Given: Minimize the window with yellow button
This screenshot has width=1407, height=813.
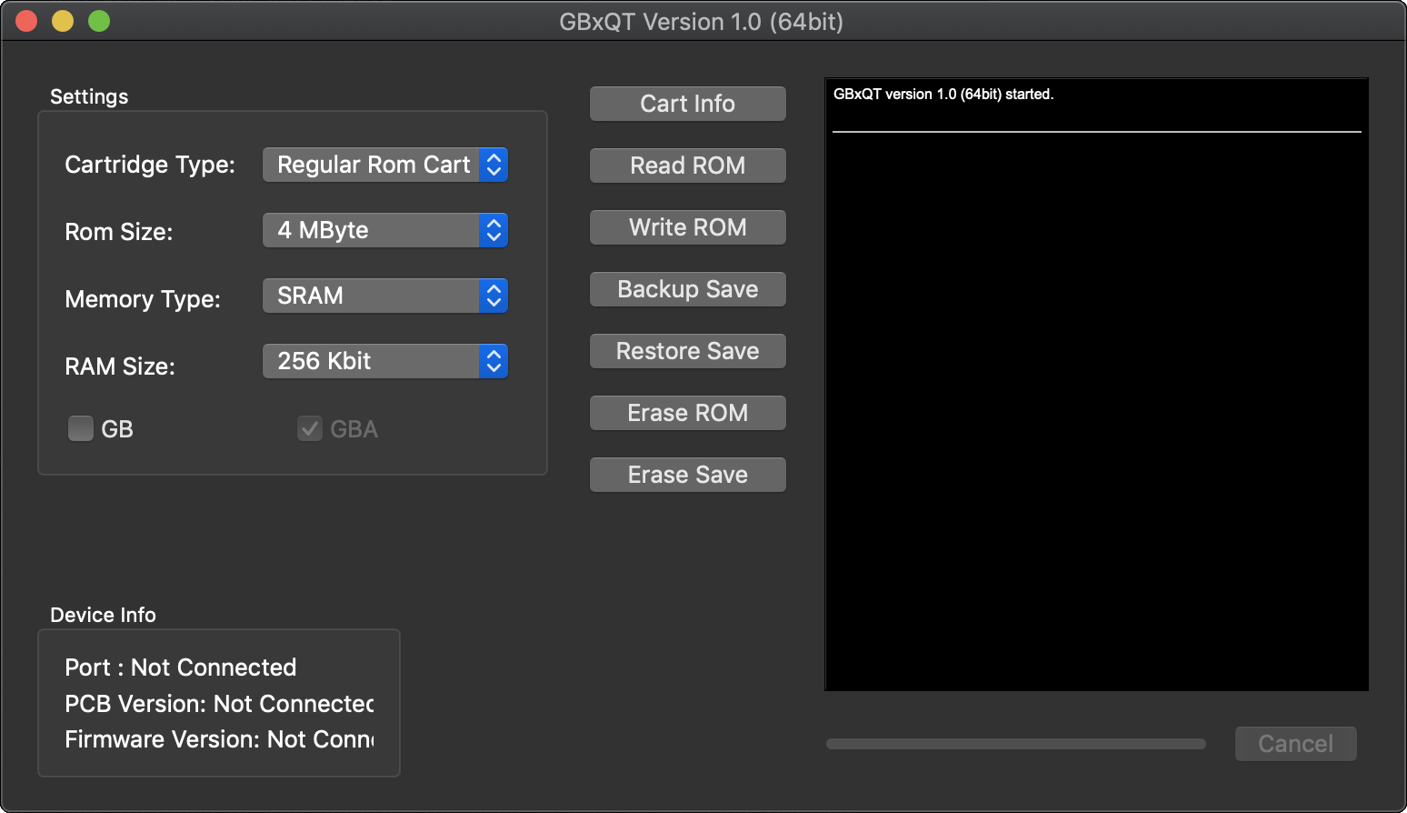Looking at the screenshot, I should 63,21.
